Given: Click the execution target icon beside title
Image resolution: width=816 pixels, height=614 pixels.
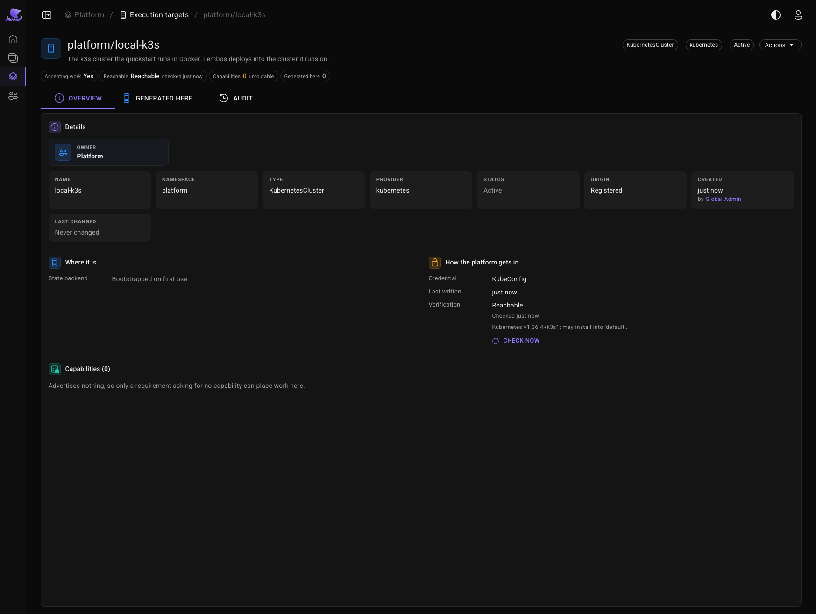Looking at the screenshot, I should [x=51, y=49].
